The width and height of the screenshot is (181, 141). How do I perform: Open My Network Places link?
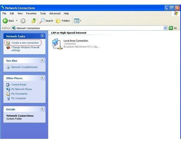[22, 89]
